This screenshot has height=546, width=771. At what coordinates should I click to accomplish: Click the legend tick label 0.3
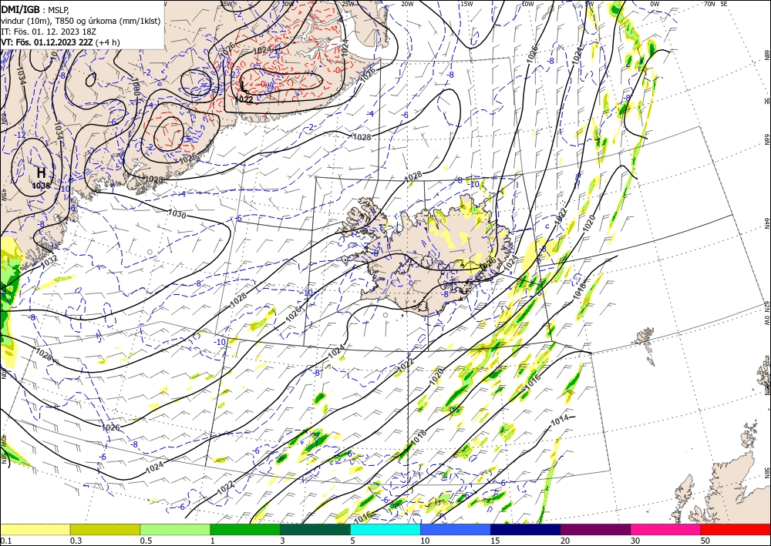click(x=76, y=541)
